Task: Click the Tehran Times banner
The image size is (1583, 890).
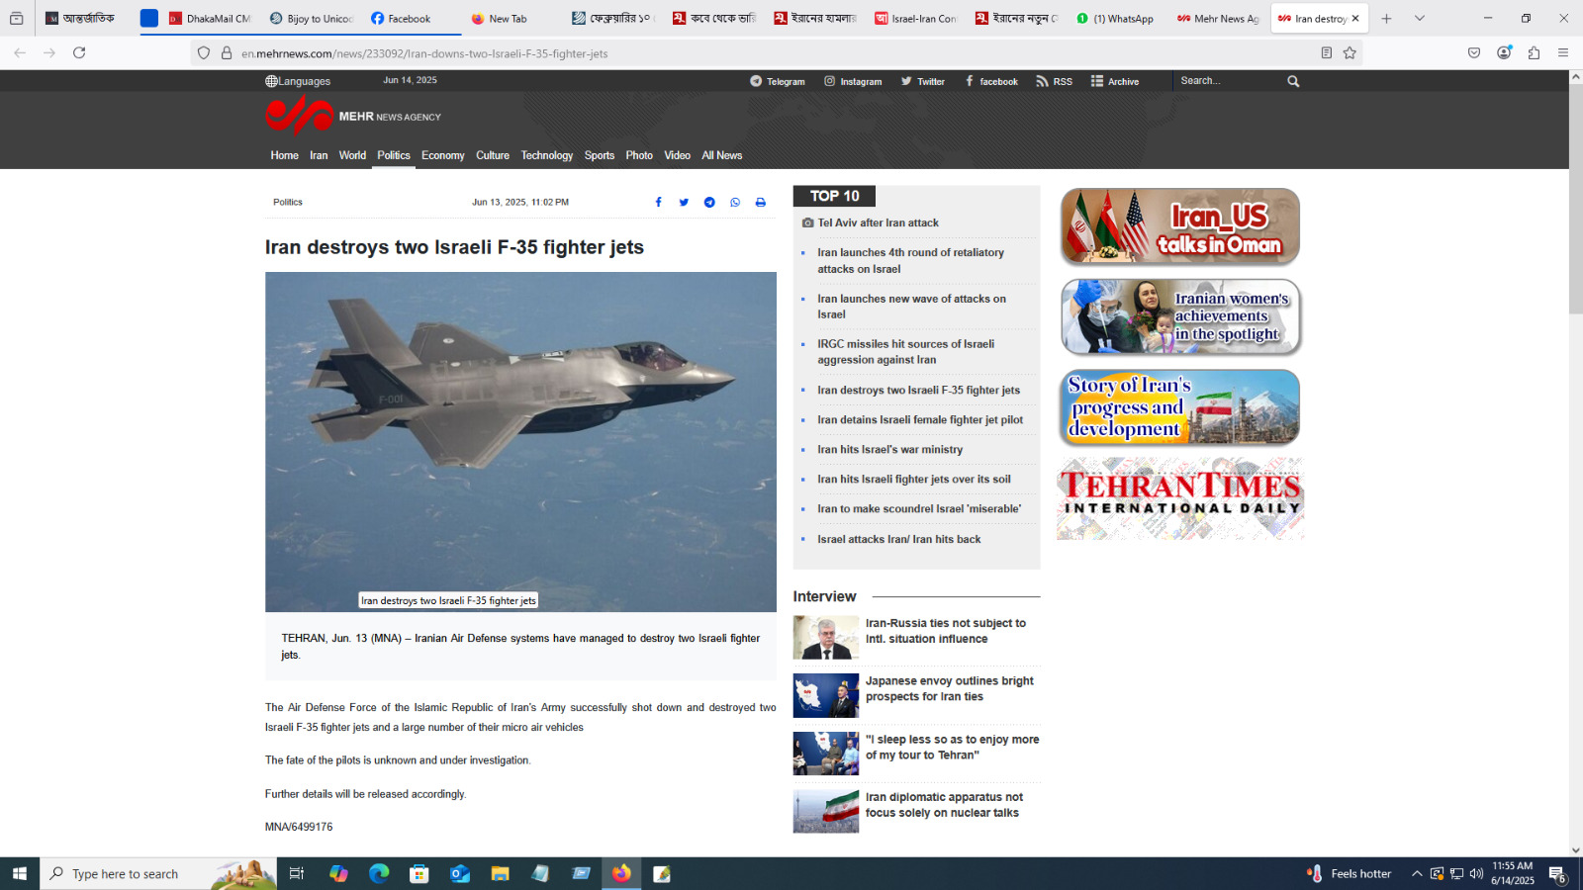Action: [1179, 498]
